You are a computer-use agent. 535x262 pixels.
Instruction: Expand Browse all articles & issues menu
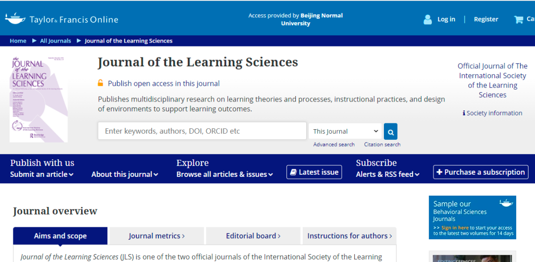(225, 174)
